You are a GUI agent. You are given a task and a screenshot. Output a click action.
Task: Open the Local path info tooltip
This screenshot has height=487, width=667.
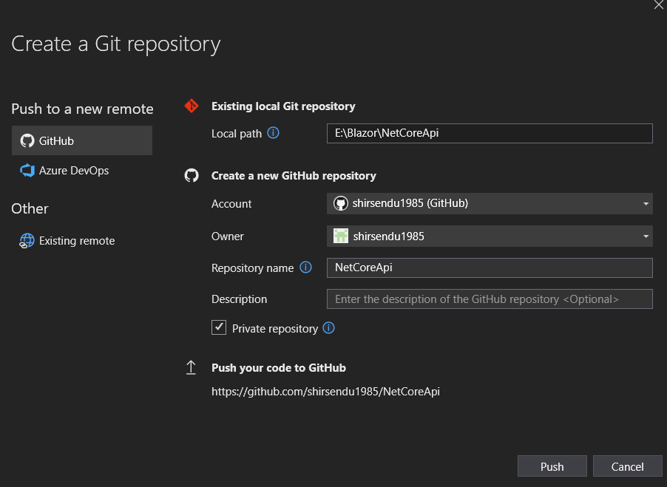tap(274, 133)
